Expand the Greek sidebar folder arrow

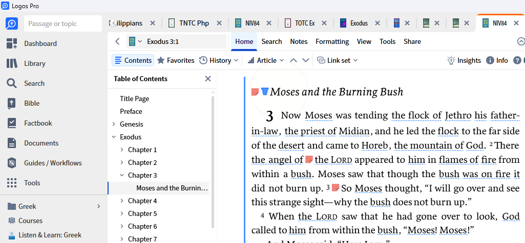click(99, 206)
